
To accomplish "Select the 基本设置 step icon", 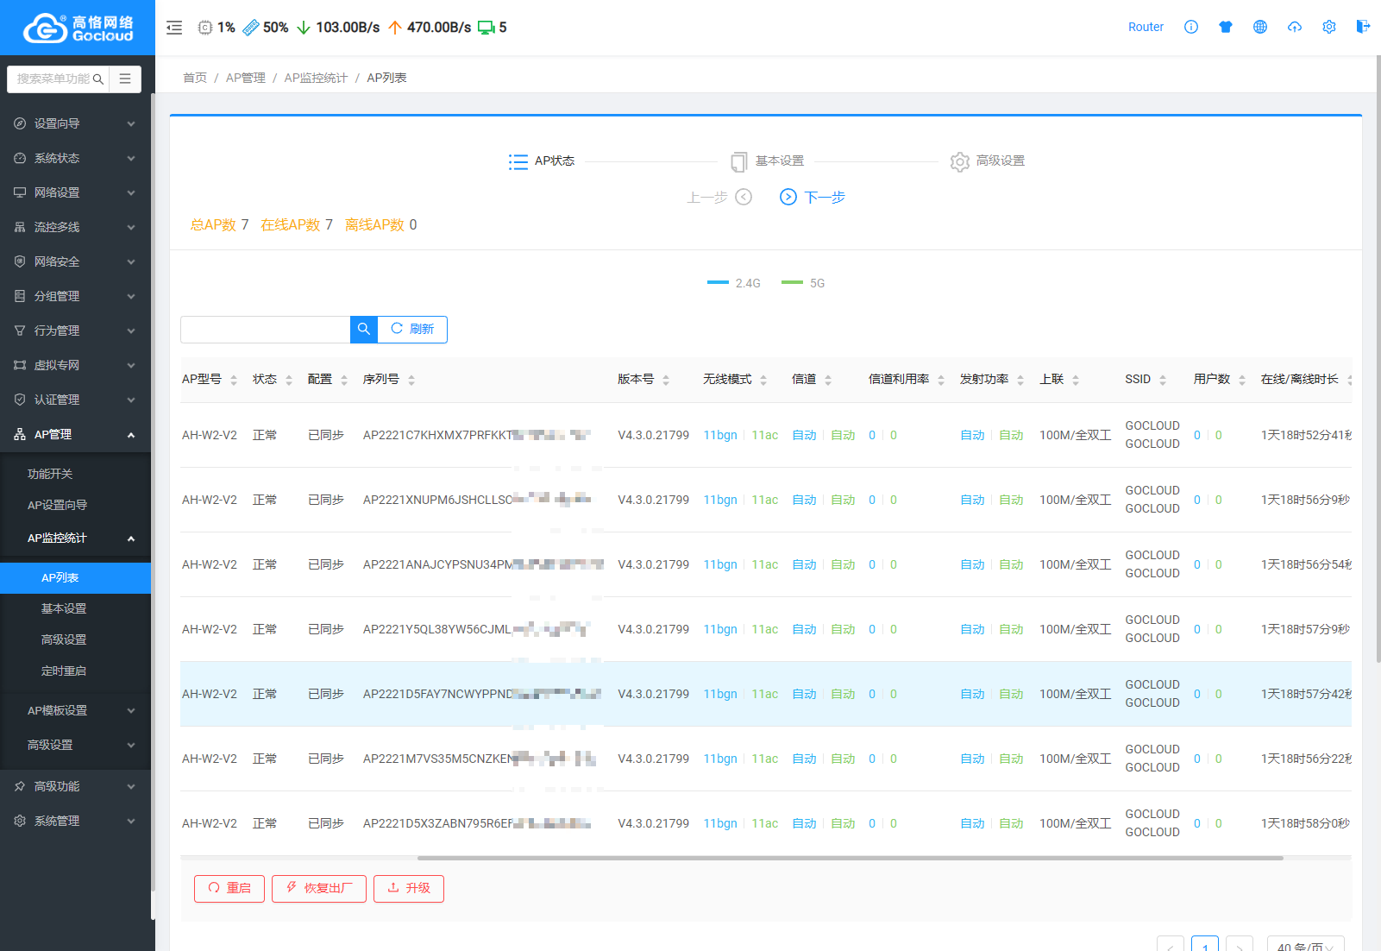I will coord(738,162).
